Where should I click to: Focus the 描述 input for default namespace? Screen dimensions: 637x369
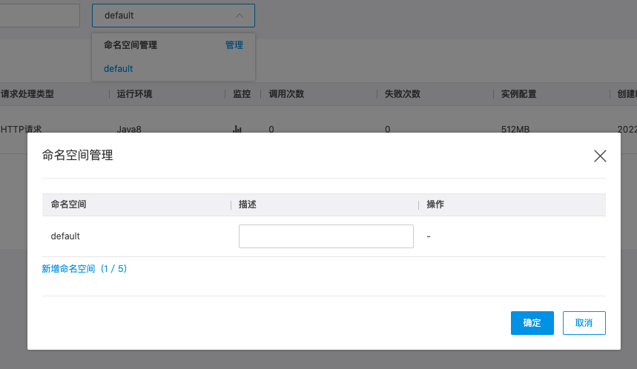coord(326,236)
